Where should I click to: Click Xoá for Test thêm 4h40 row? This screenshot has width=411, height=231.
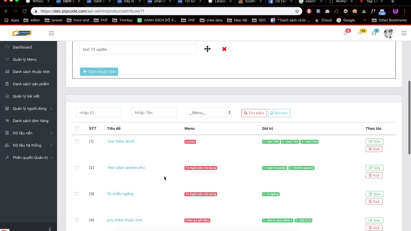point(374,149)
